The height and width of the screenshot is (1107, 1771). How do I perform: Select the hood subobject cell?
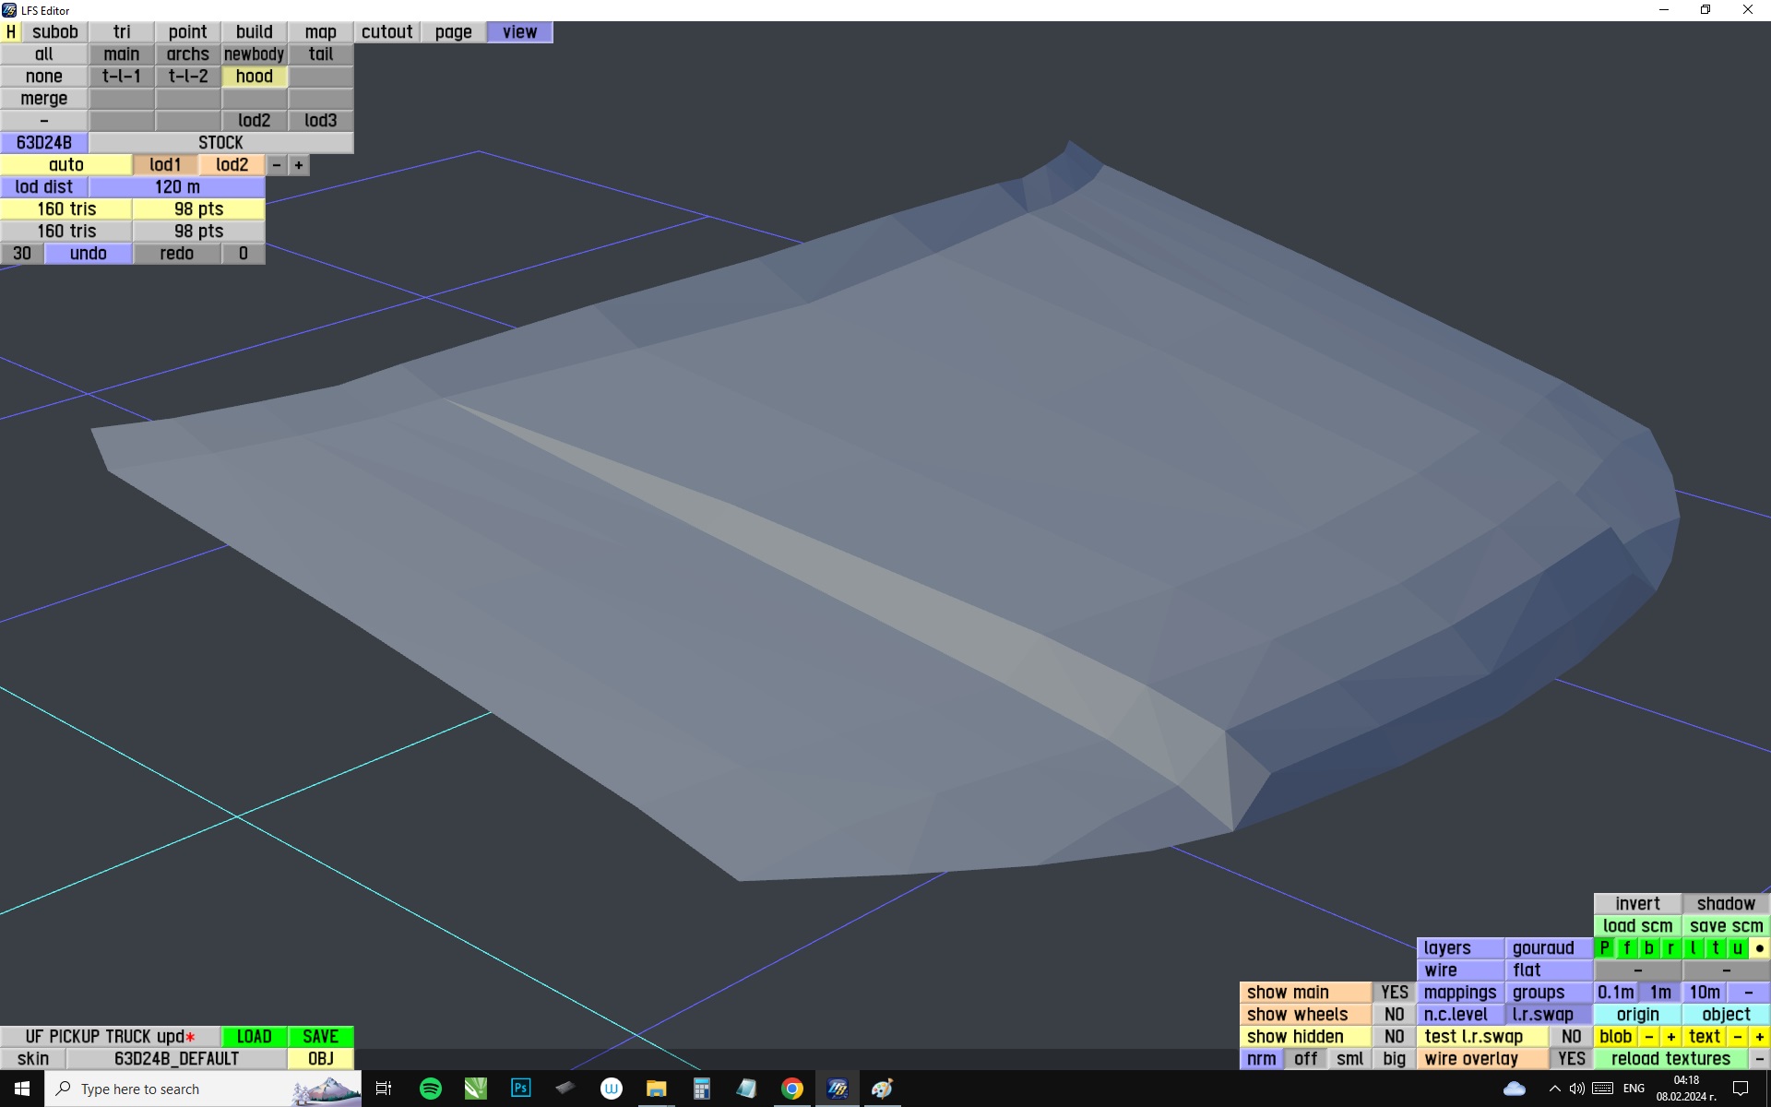[254, 77]
